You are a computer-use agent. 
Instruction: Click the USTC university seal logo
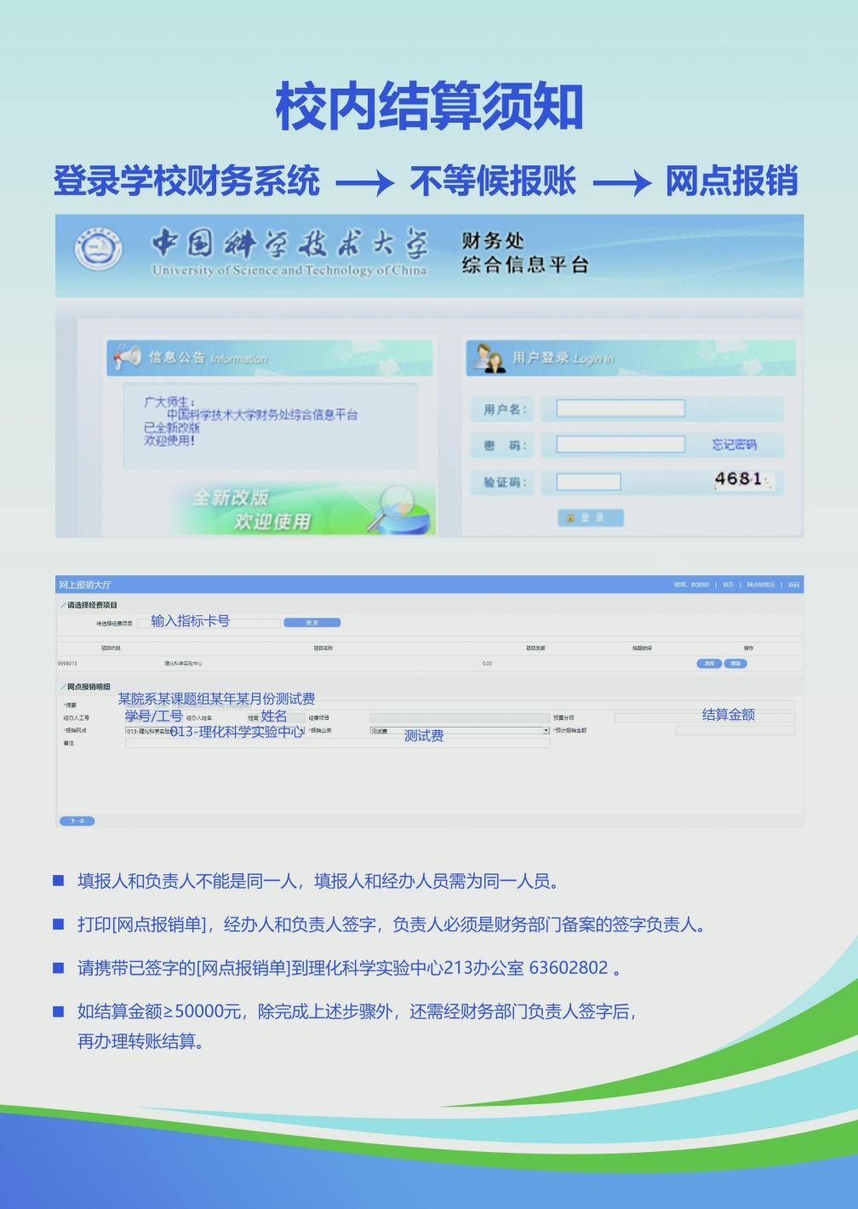coord(98,250)
